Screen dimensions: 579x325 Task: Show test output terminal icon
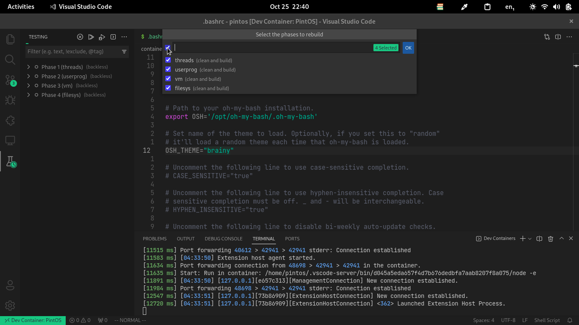(x=113, y=37)
